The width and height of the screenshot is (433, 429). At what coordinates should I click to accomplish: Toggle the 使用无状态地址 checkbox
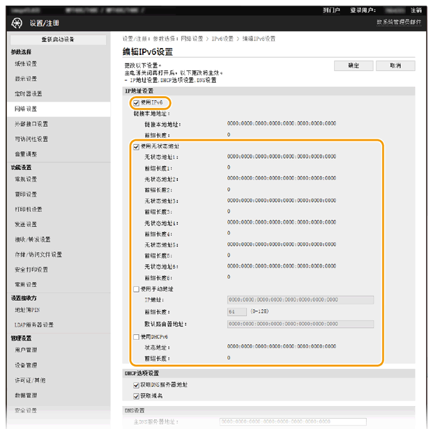point(136,147)
